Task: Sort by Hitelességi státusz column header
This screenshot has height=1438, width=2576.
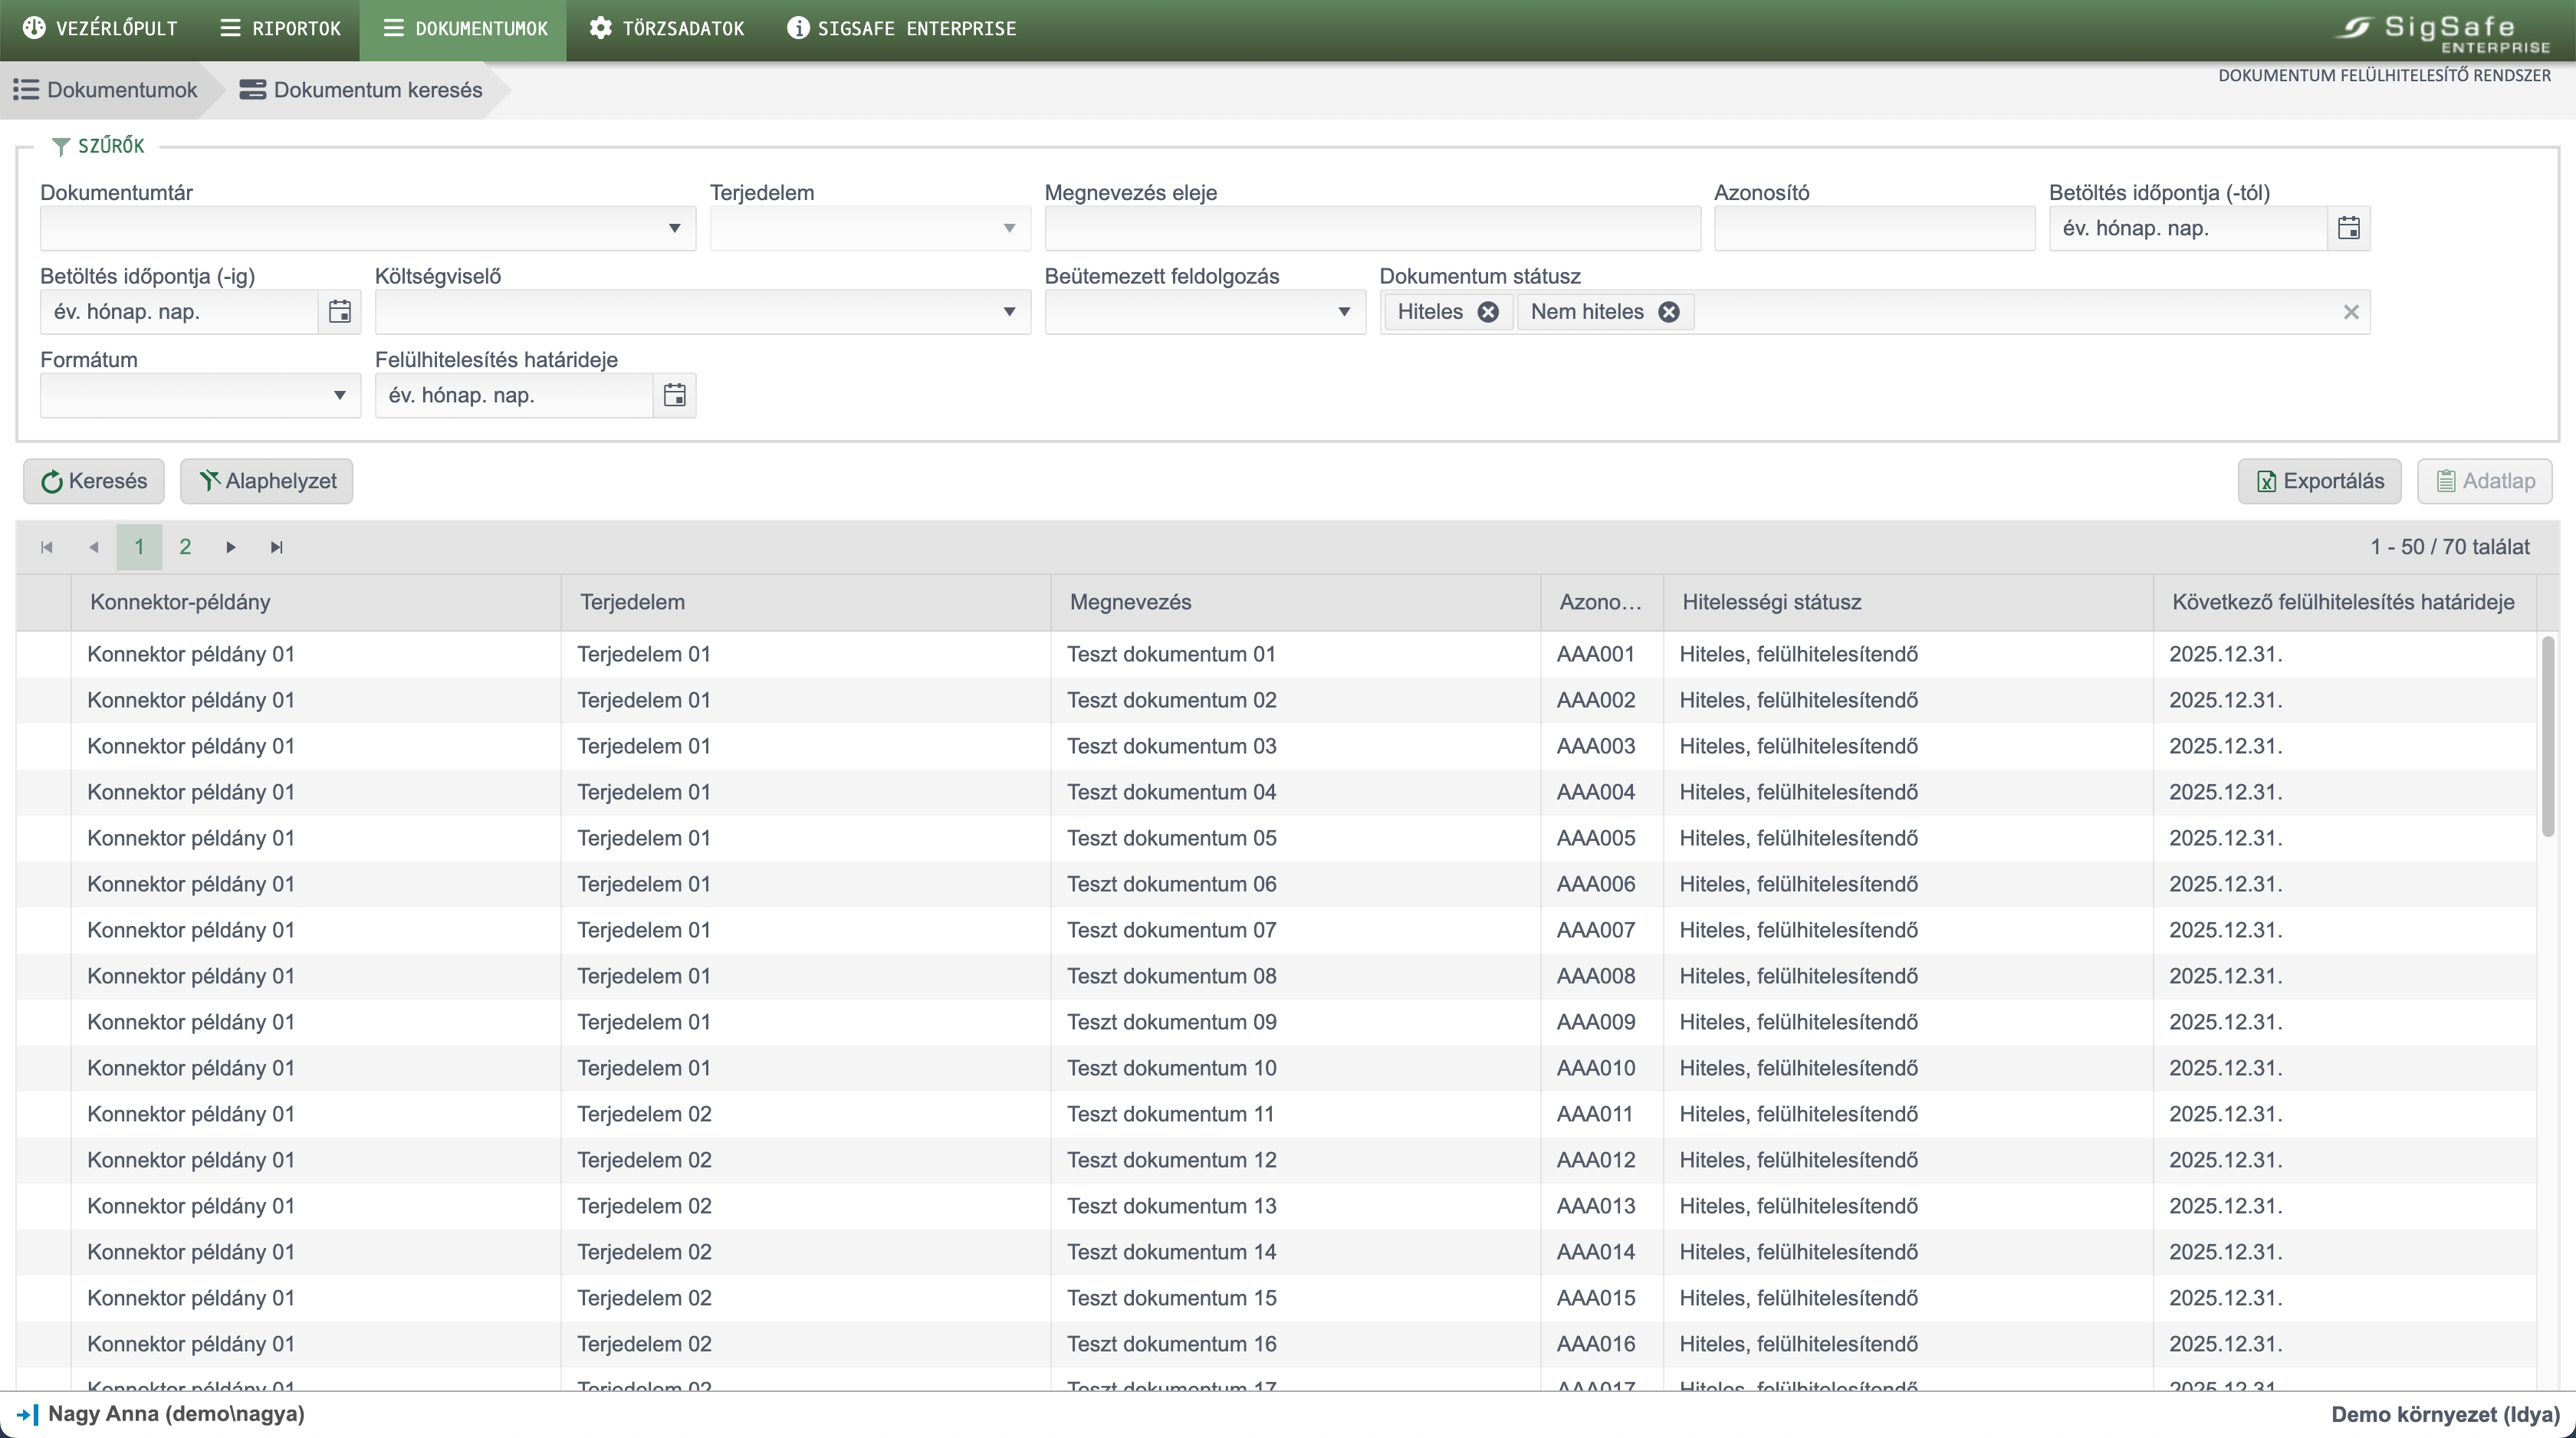Action: [x=1908, y=602]
